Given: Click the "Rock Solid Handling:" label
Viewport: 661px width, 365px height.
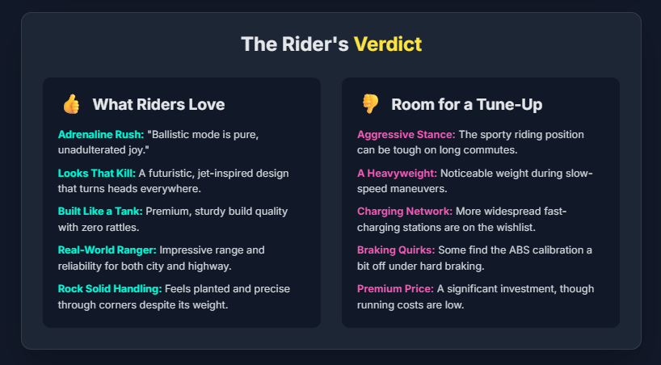Looking at the screenshot, I should click(110, 288).
